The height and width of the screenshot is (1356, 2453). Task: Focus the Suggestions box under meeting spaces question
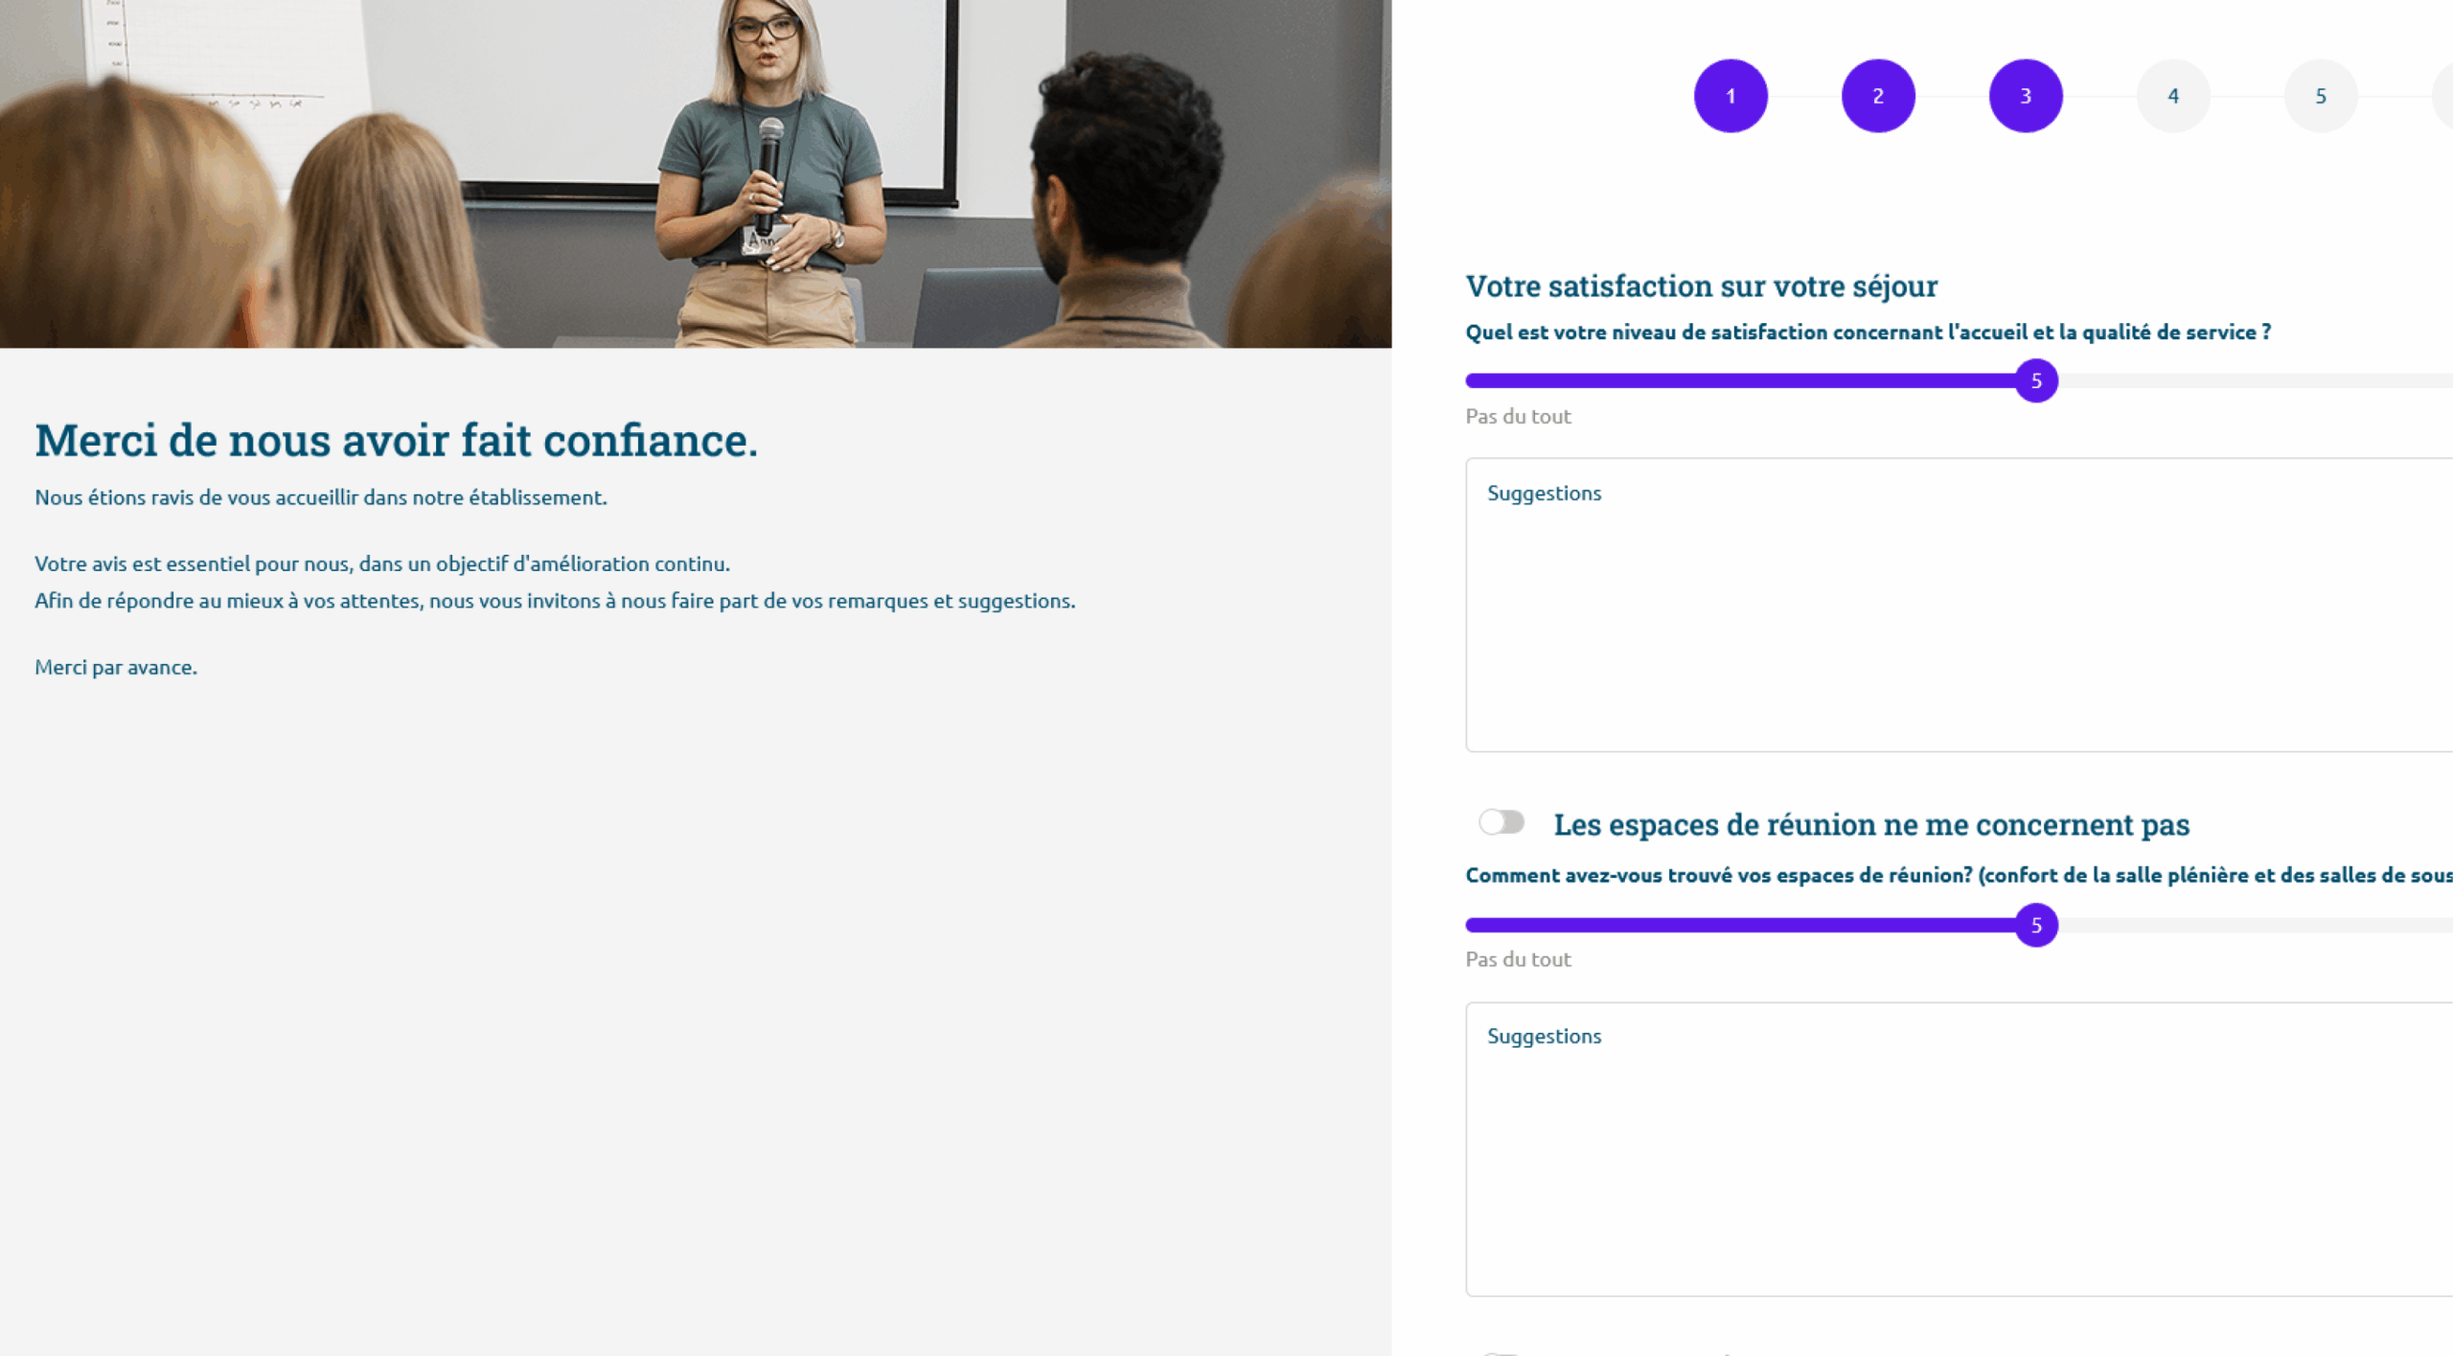coord(1959,1149)
